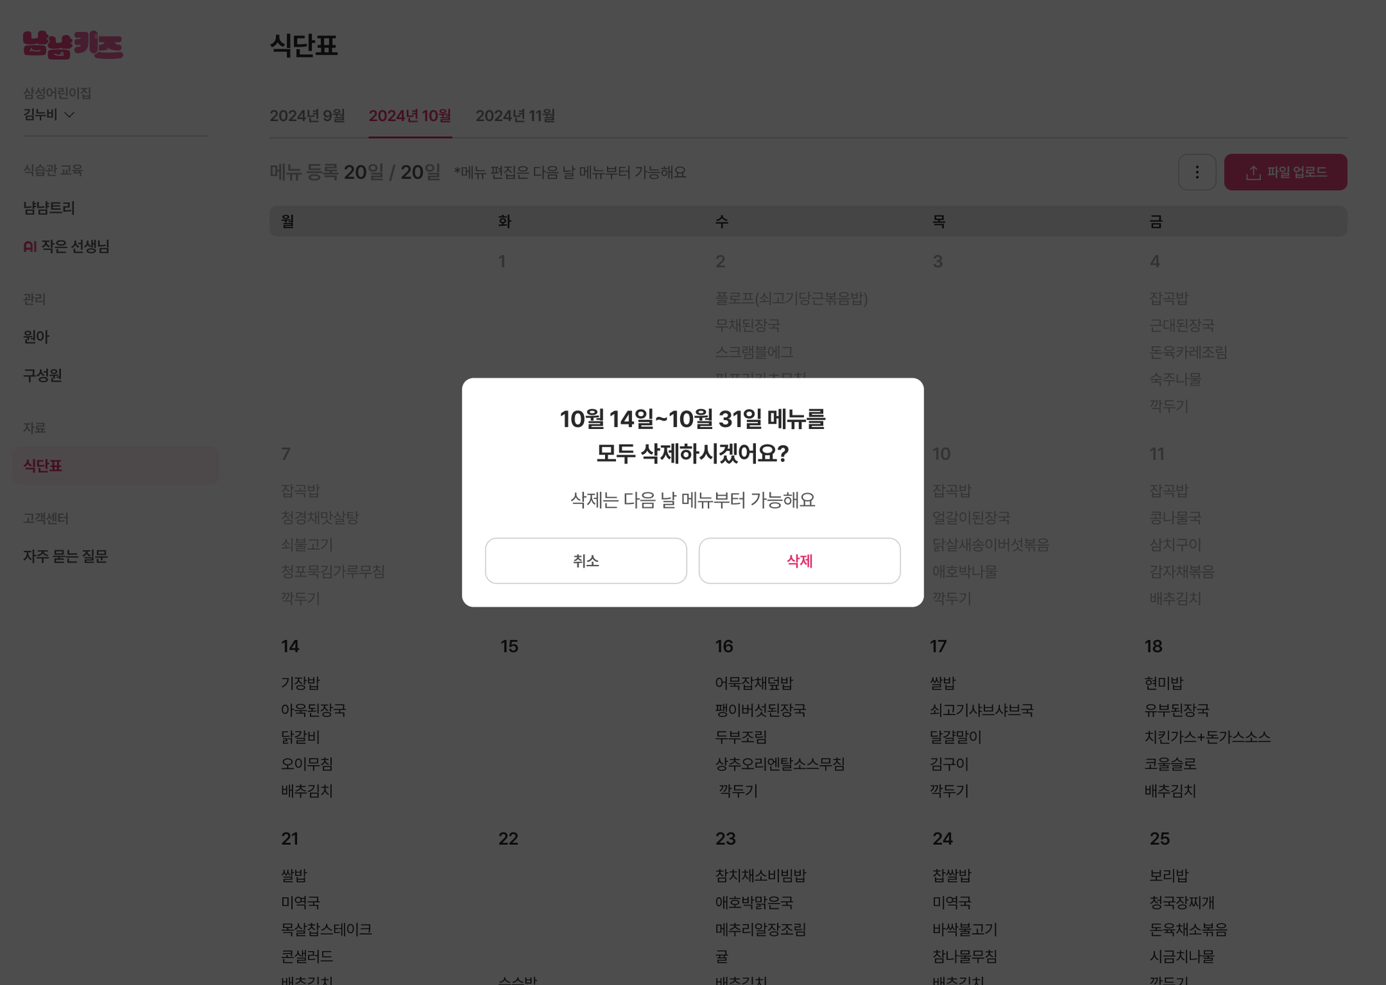This screenshot has width=1386, height=985.
Task: Open the three-dot more options menu
Action: point(1197,173)
